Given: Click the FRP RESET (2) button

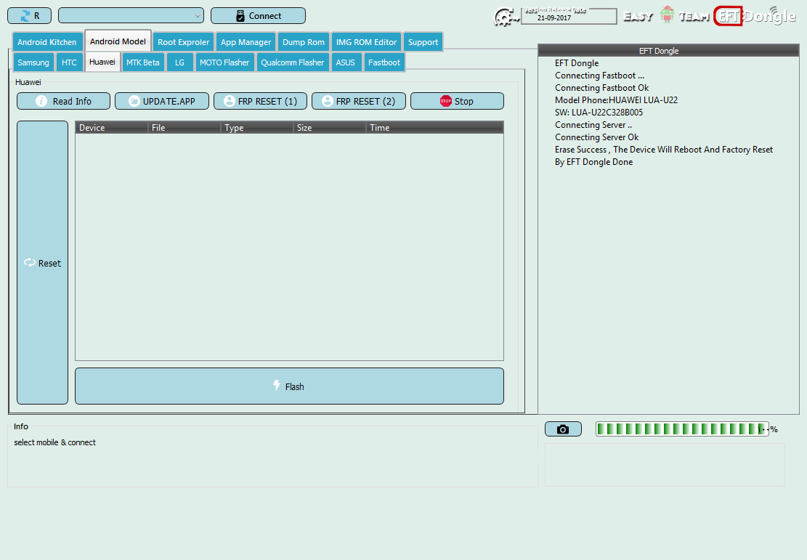Looking at the screenshot, I should [x=359, y=102].
